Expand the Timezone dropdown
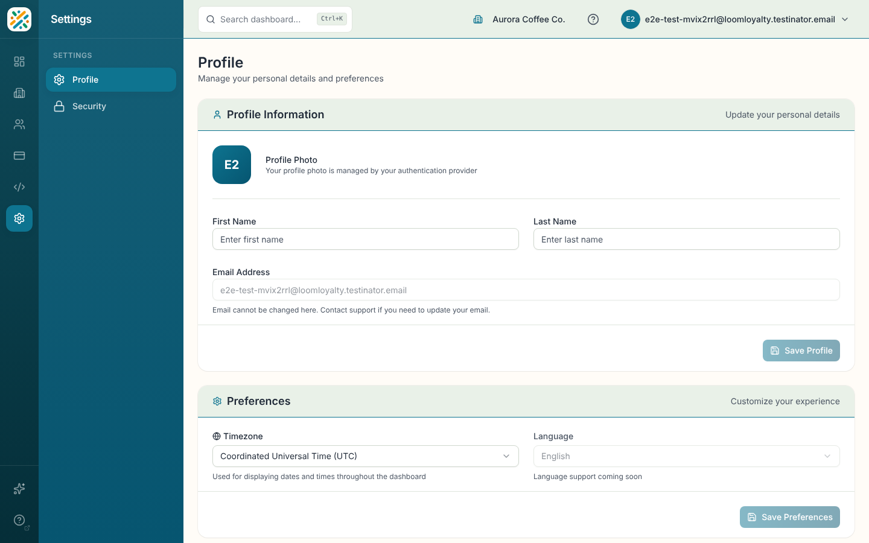Image resolution: width=869 pixels, height=543 pixels. pos(366,456)
